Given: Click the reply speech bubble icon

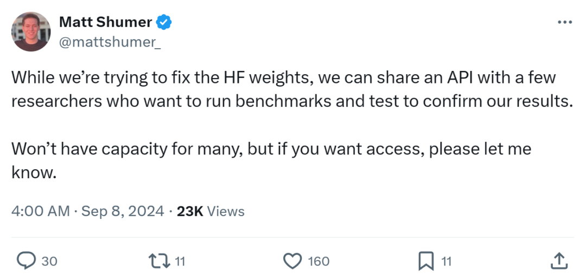Looking at the screenshot, I should pyautogui.click(x=26, y=261).
